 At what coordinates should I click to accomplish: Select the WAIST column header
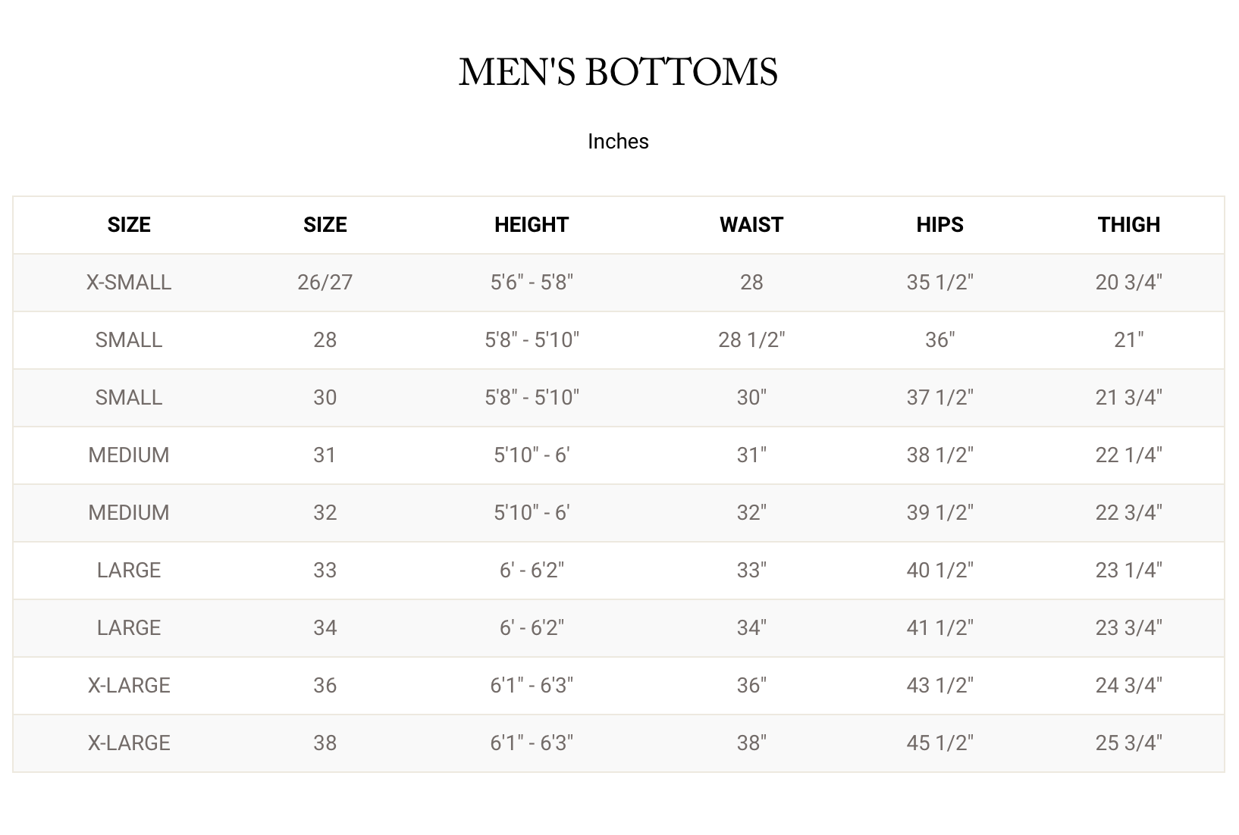click(x=751, y=225)
